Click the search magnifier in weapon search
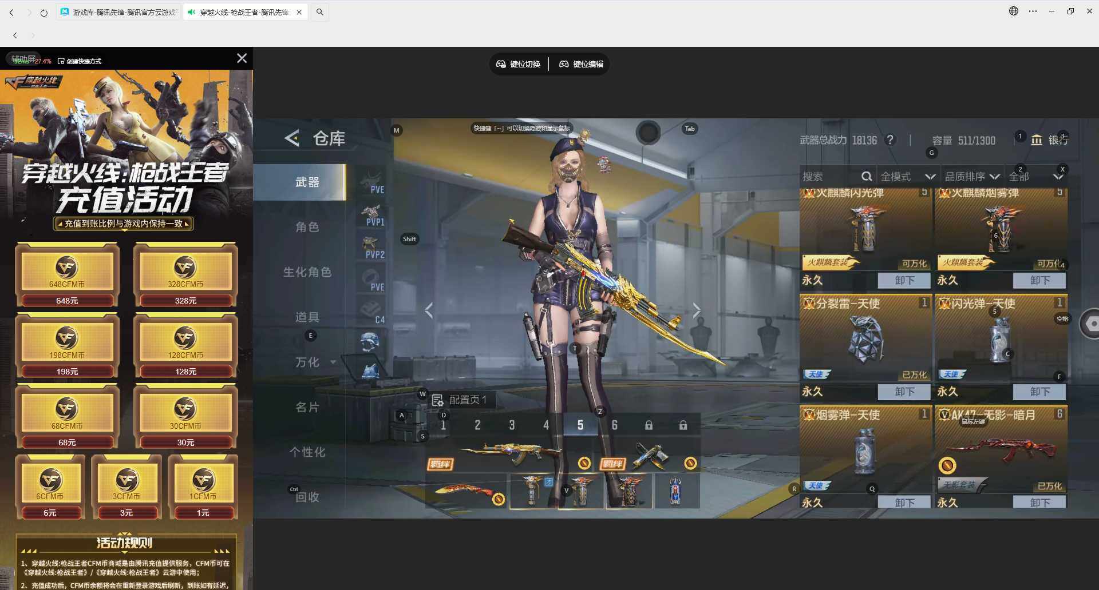The height and width of the screenshot is (590, 1099). 867,177
